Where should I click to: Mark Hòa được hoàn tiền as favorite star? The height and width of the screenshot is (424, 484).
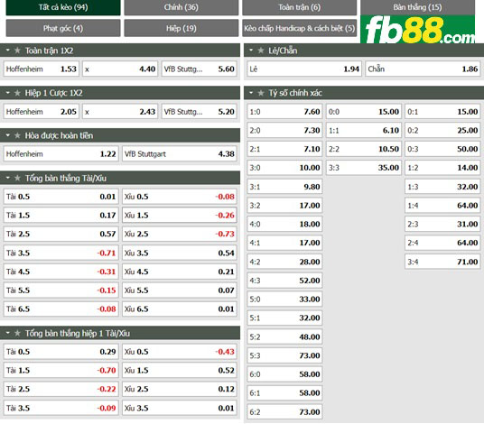tap(17, 135)
